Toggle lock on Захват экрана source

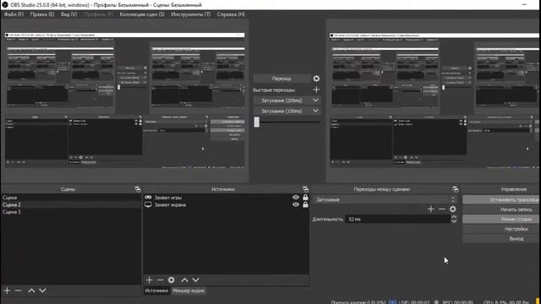click(x=305, y=204)
